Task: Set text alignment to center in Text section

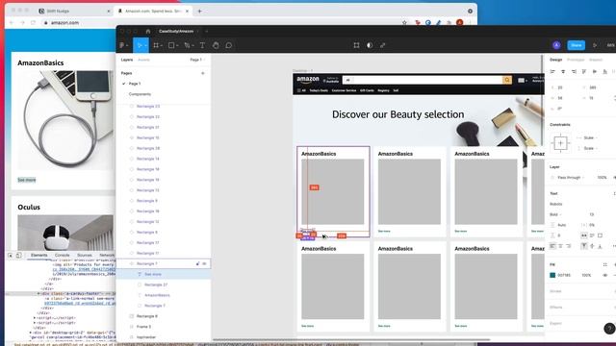Action: click(560, 246)
